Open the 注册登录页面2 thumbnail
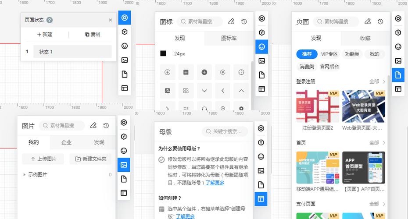This screenshot has height=219, width=408. (x=318, y=106)
